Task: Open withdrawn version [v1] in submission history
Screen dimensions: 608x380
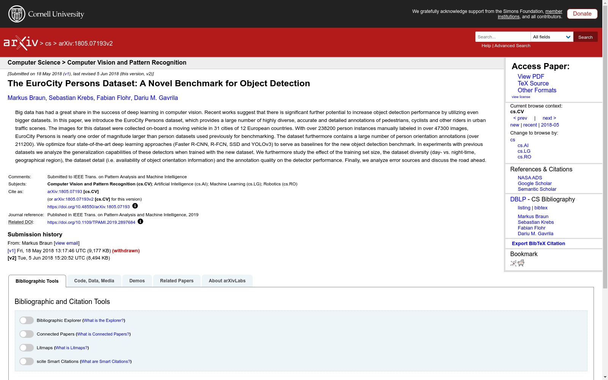Action: click(x=11, y=251)
